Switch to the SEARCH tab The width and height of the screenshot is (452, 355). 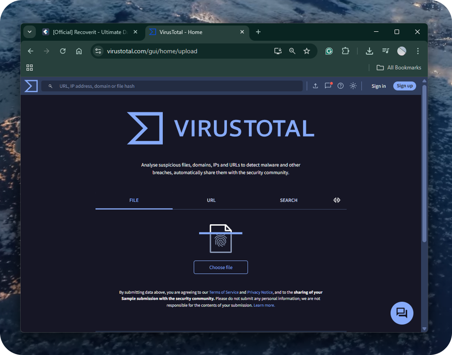pos(289,200)
